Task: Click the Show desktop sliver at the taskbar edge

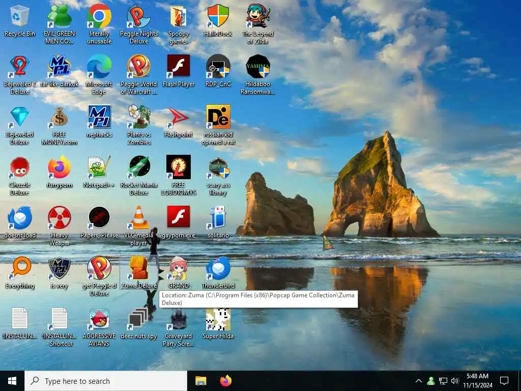Action: tap(519, 381)
